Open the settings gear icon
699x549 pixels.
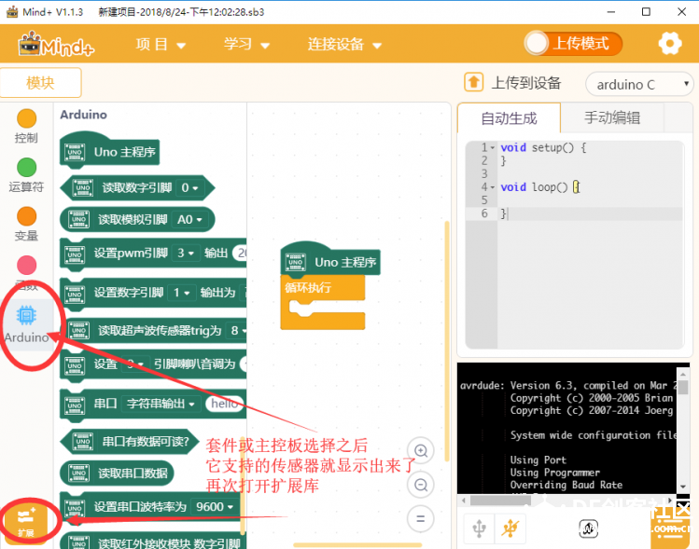pyautogui.click(x=670, y=43)
